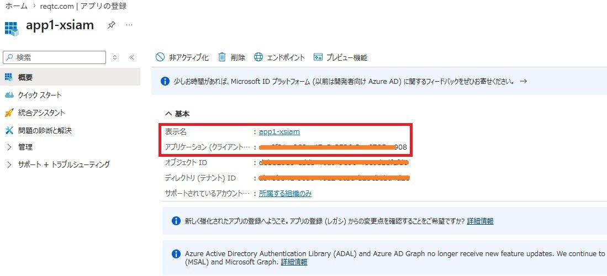Image resolution: width=607 pixels, height=276 pixels.
Task: Click the up-down sort arrows beside search box
Action: pos(114,57)
